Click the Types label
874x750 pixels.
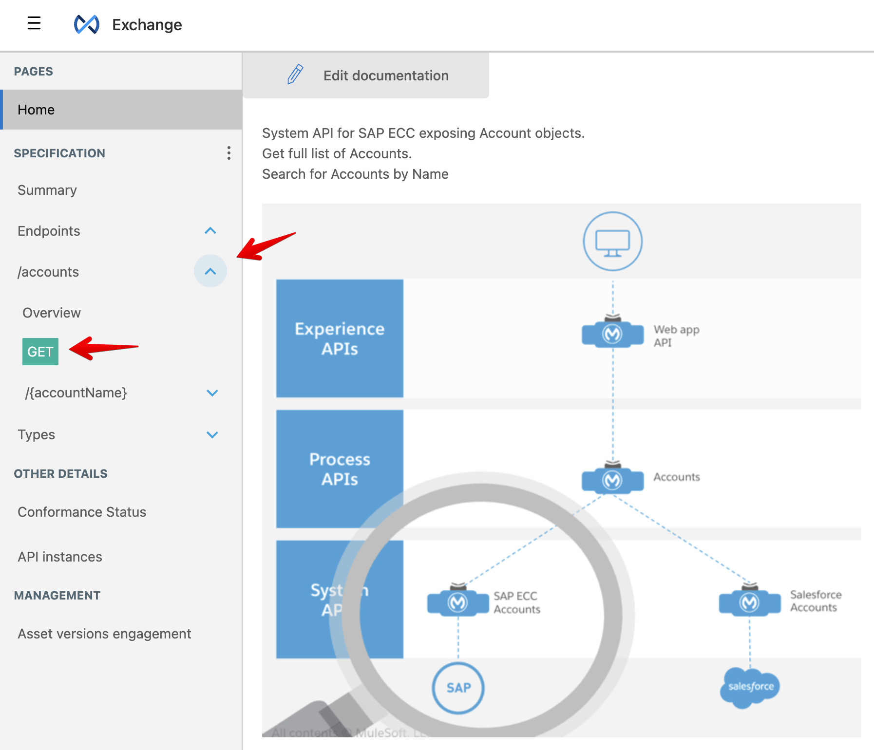36,434
